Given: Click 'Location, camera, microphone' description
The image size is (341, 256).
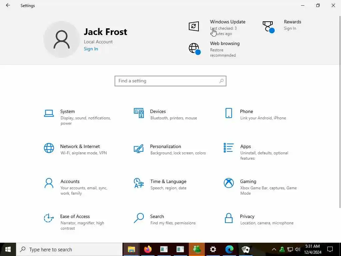Looking at the screenshot, I should tap(267, 223).
